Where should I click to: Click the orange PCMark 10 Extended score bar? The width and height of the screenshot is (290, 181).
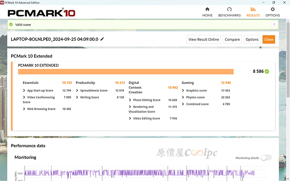pyautogui.click(x=126, y=71)
